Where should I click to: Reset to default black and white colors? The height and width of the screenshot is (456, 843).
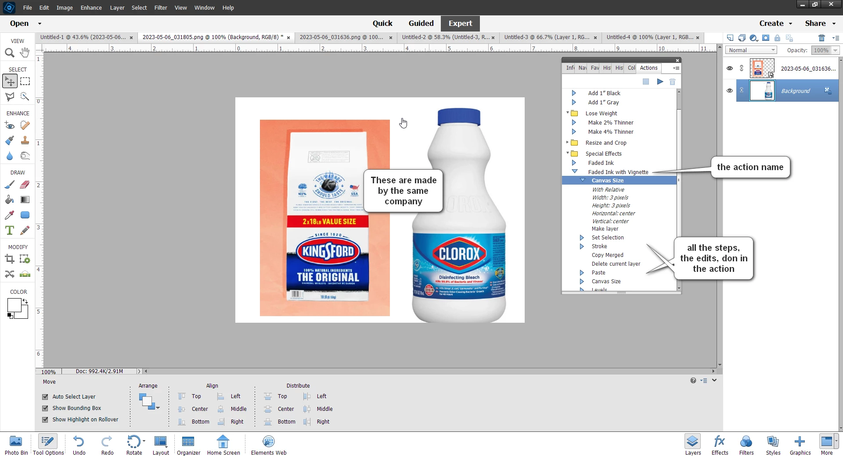point(10,316)
